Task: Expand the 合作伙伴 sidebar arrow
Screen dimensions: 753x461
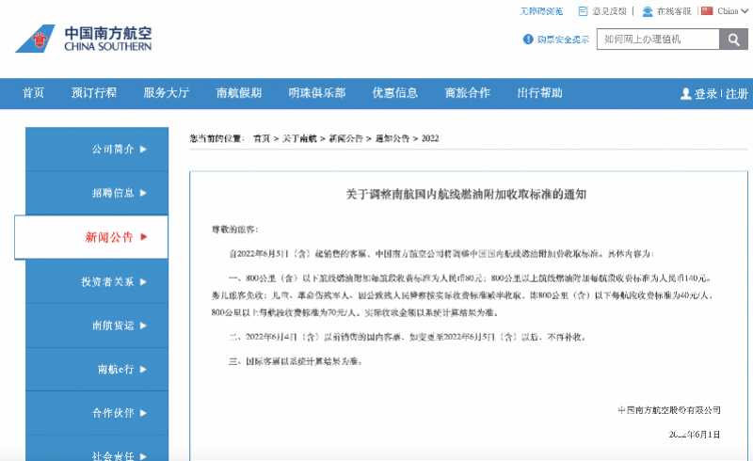Action: (x=143, y=413)
